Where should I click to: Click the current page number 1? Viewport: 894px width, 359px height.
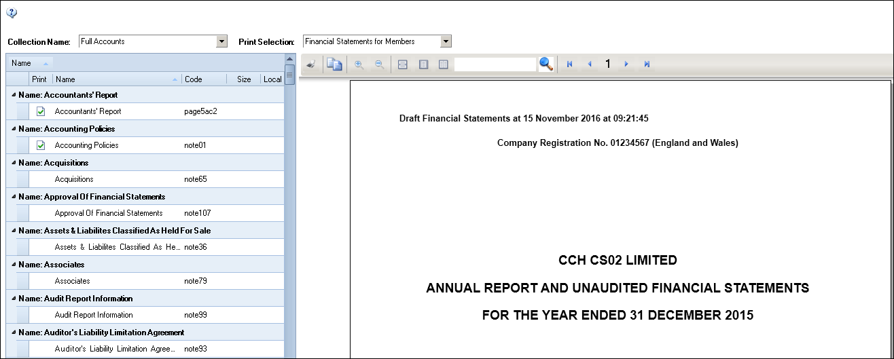point(608,64)
